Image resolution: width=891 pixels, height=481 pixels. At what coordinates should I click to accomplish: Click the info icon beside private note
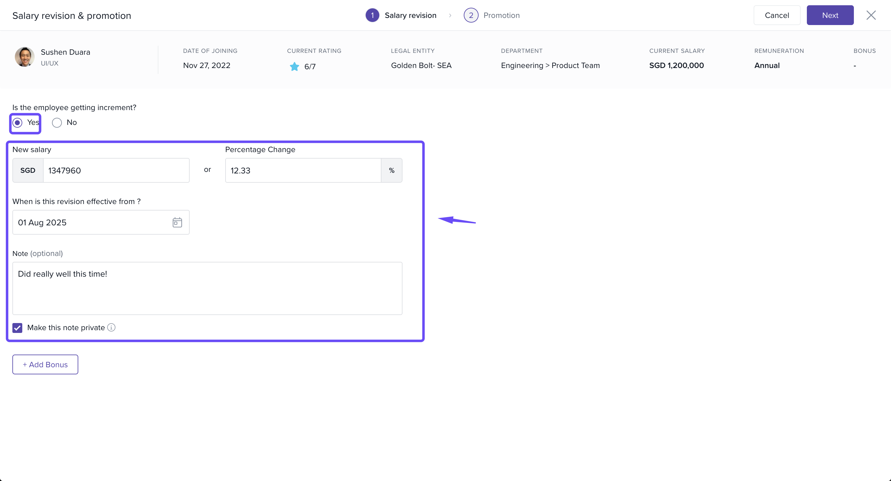pyautogui.click(x=111, y=327)
